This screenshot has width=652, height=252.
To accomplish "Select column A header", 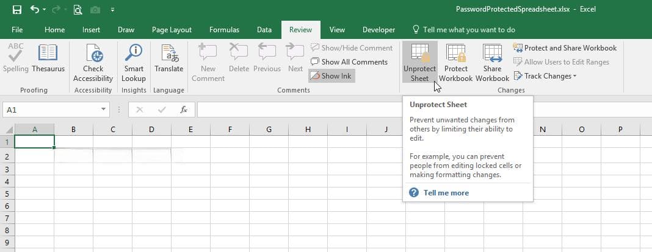I will tap(35, 129).
